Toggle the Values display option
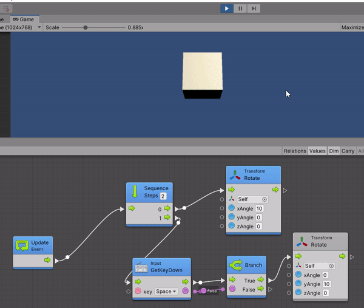This screenshot has width=364, height=308. 317,151
